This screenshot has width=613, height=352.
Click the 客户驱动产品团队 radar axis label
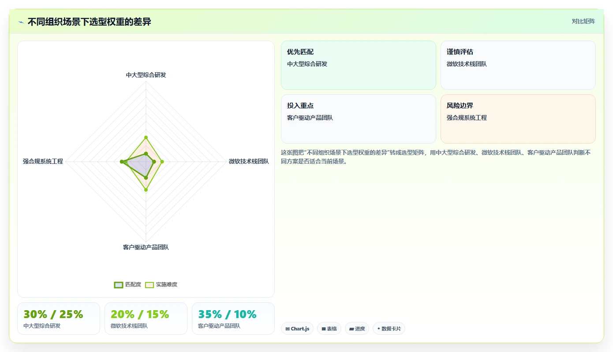pyautogui.click(x=146, y=247)
